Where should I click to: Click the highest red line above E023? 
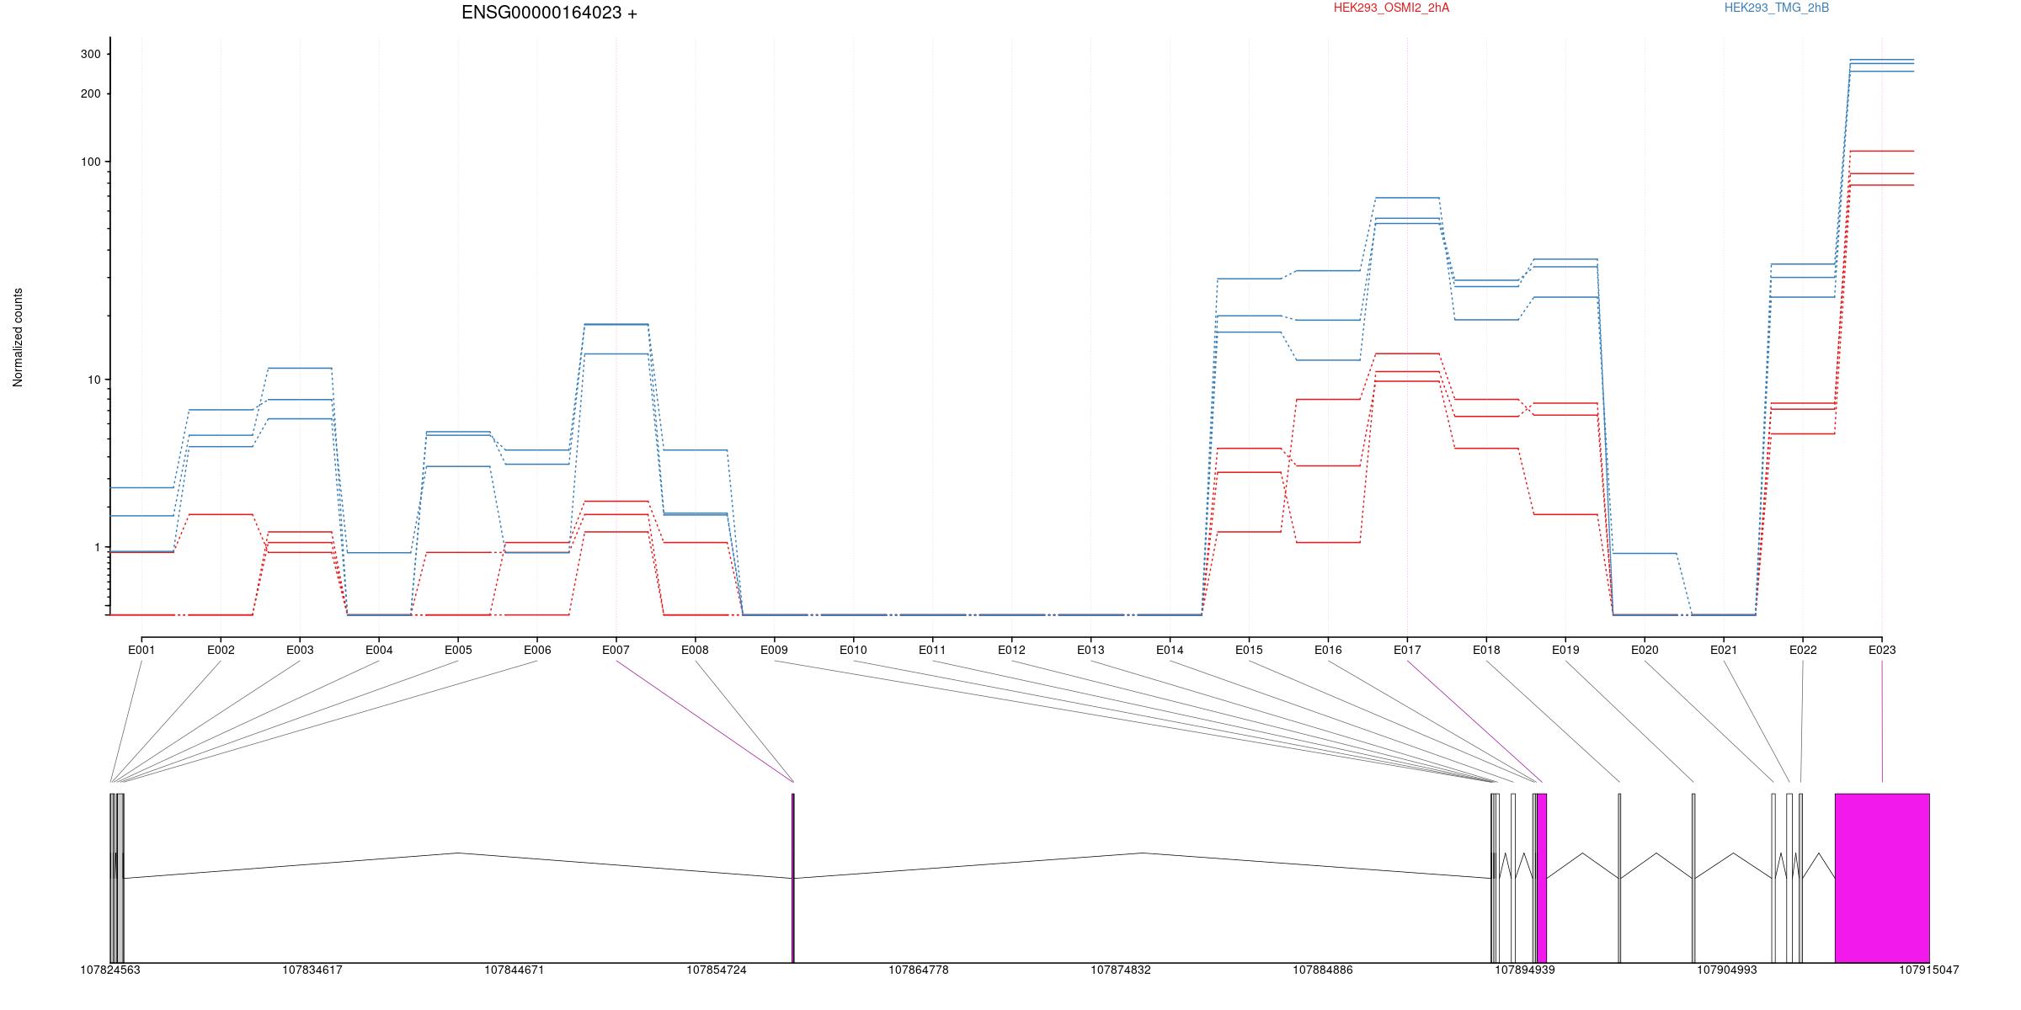click(x=1882, y=151)
